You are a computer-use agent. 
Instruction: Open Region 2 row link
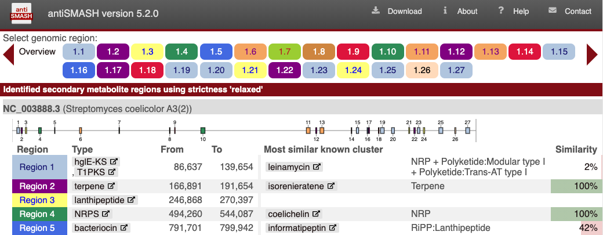(39, 186)
